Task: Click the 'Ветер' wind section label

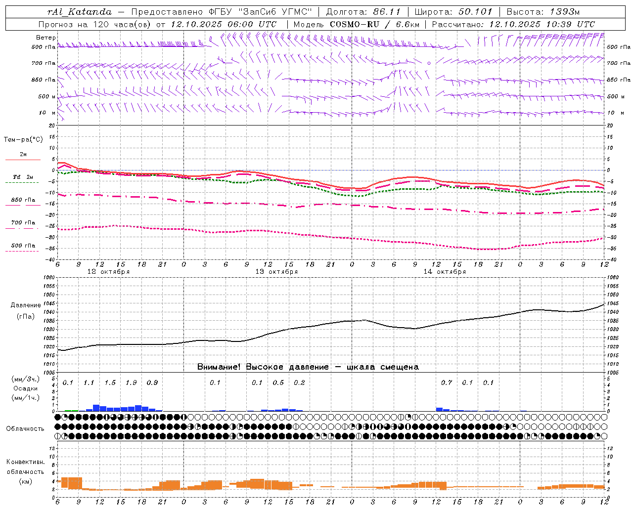Action: pos(46,38)
